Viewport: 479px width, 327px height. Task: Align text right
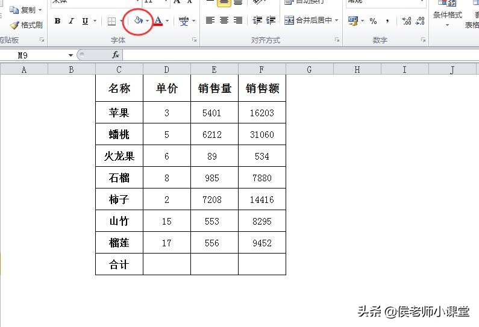238,20
